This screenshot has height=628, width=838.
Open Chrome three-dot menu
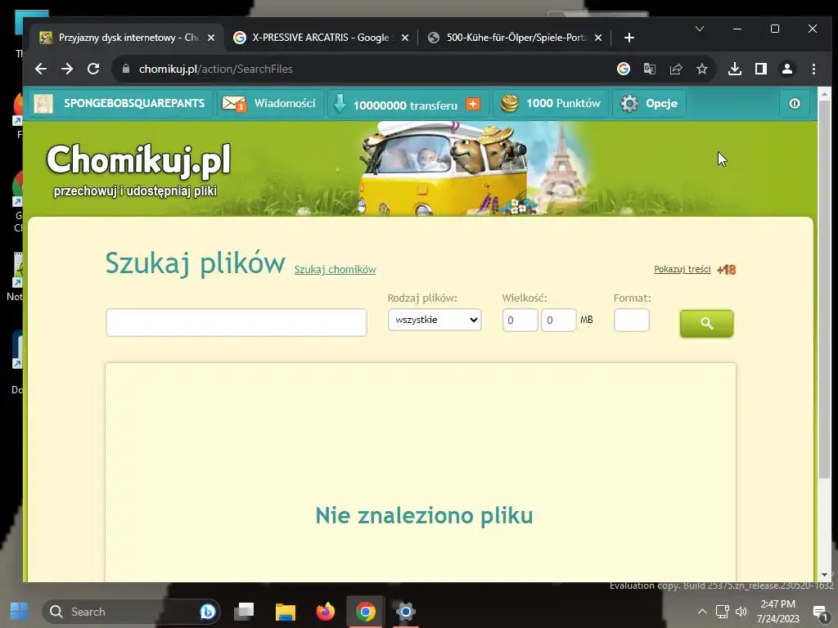[x=813, y=69]
